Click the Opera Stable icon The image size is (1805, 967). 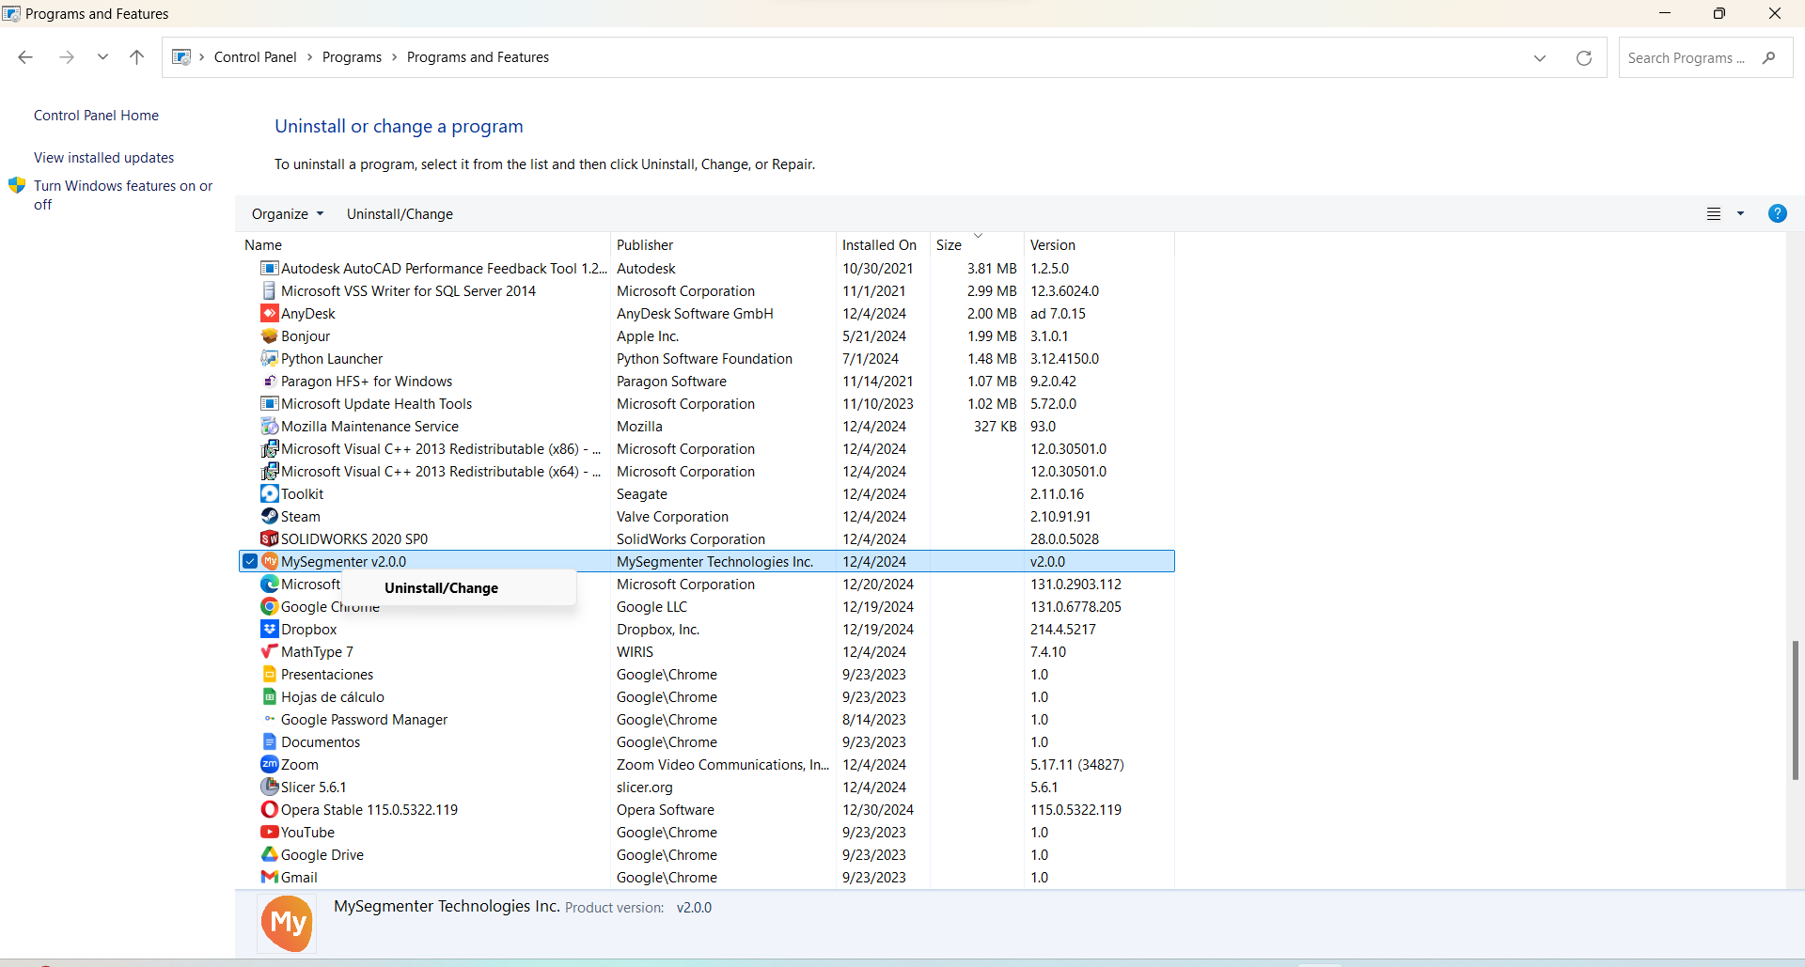pos(271,809)
